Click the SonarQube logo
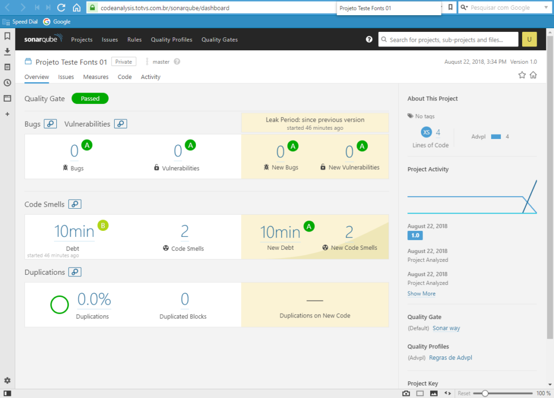This screenshot has height=398, width=554. [x=43, y=39]
